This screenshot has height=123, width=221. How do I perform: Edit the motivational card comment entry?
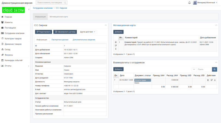[116, 45]
